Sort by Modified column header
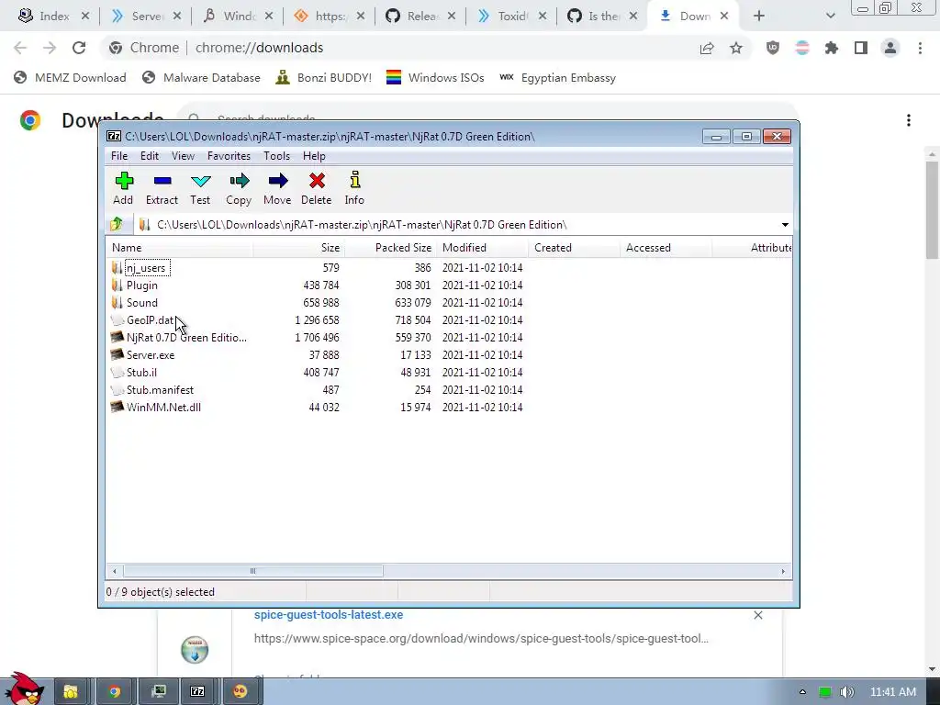Image resolution: width=940 pixels, height=705 pixels. click(x=482, y=248)
